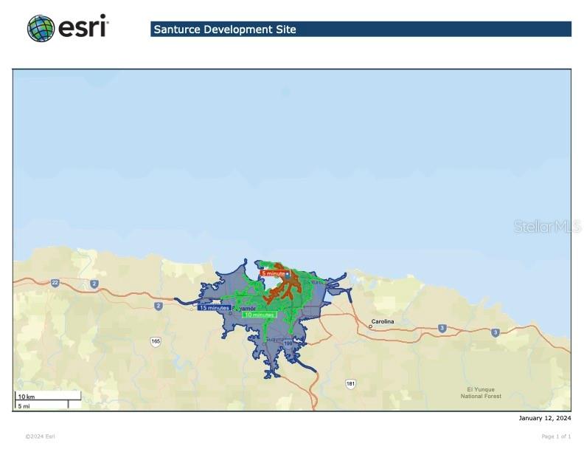Click the Route 165 highway shield

click(156, 341)
